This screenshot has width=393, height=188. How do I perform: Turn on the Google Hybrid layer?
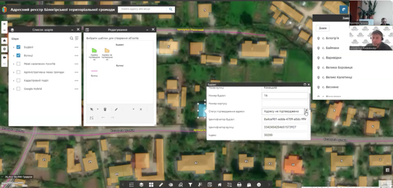18,89
